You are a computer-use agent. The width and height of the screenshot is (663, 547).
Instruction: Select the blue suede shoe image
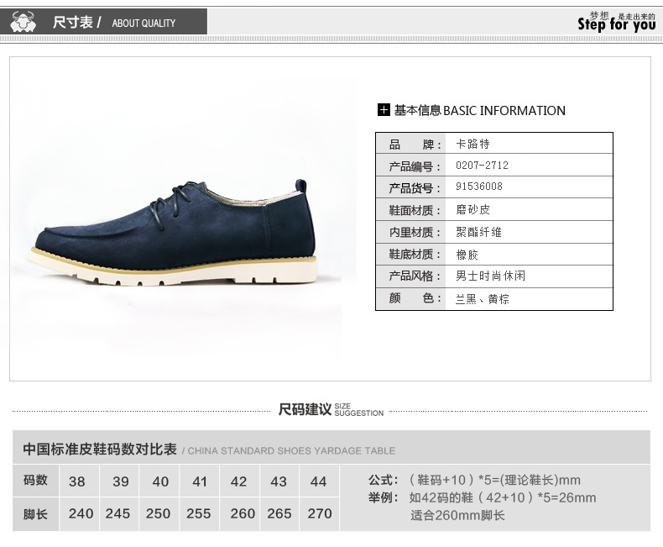175,233
